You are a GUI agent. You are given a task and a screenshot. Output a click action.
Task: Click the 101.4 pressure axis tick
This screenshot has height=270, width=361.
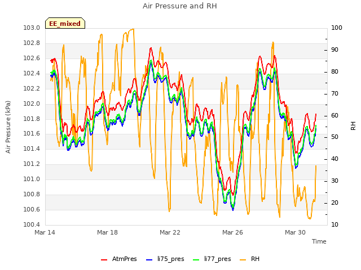[32, 148]
